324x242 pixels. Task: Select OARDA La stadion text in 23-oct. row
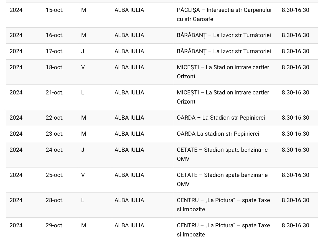218,134
